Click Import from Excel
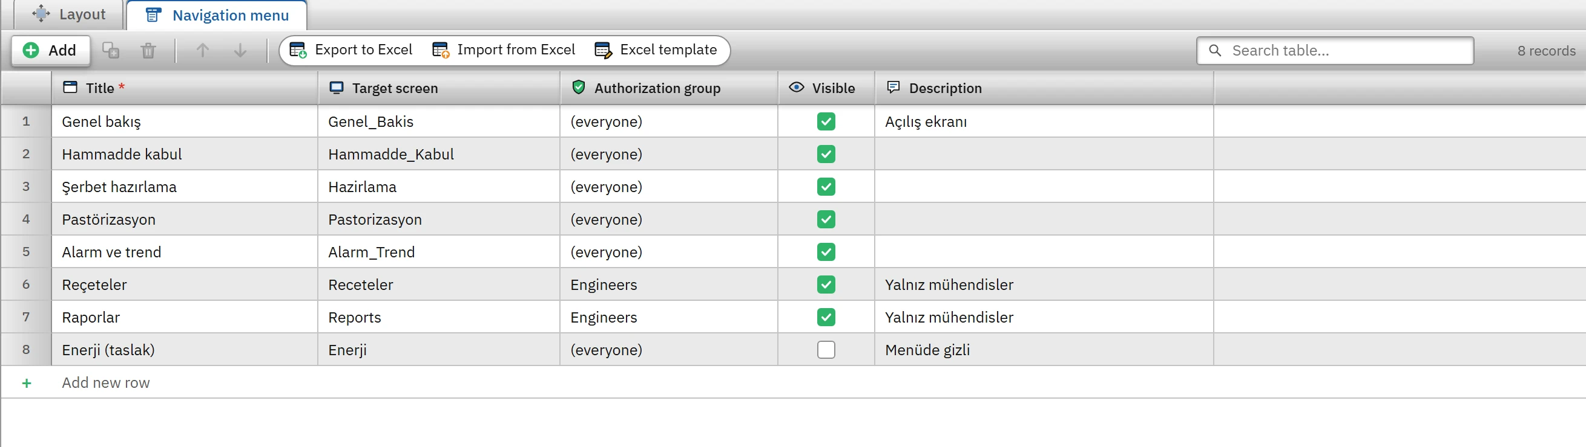Screen dimensions: 1586x447 (504, 50)
